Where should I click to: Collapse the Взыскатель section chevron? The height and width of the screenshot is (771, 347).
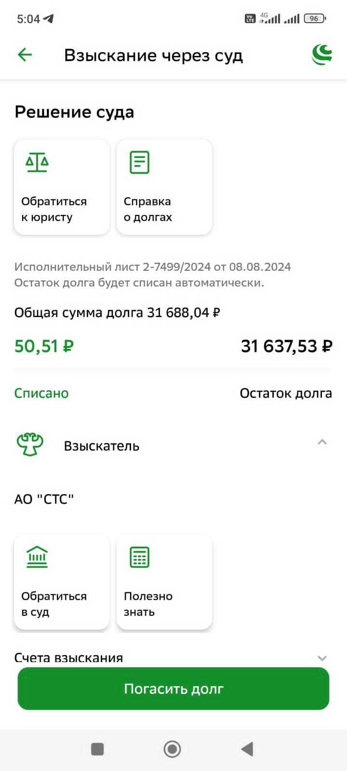(x=322, y=442)
